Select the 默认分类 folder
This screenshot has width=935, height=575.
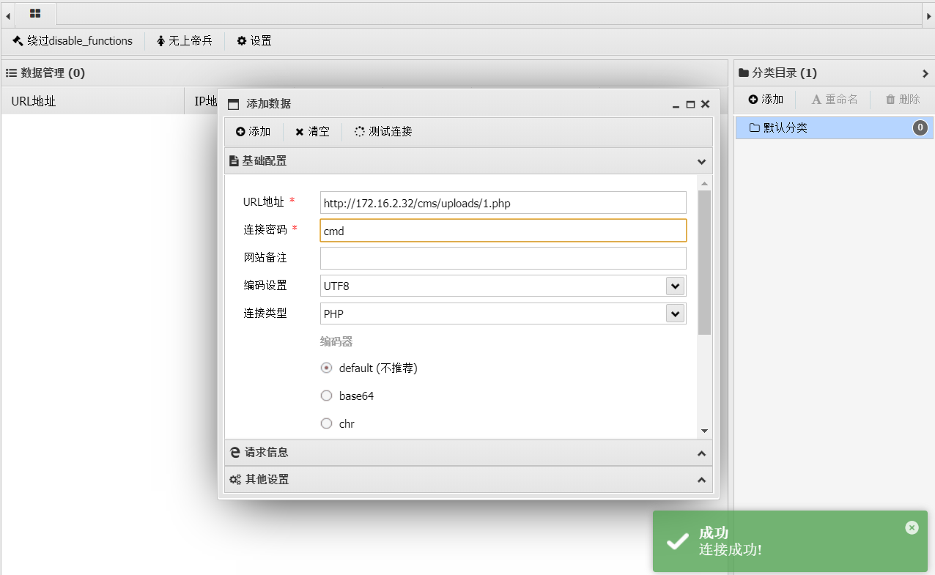coord(835,127)
